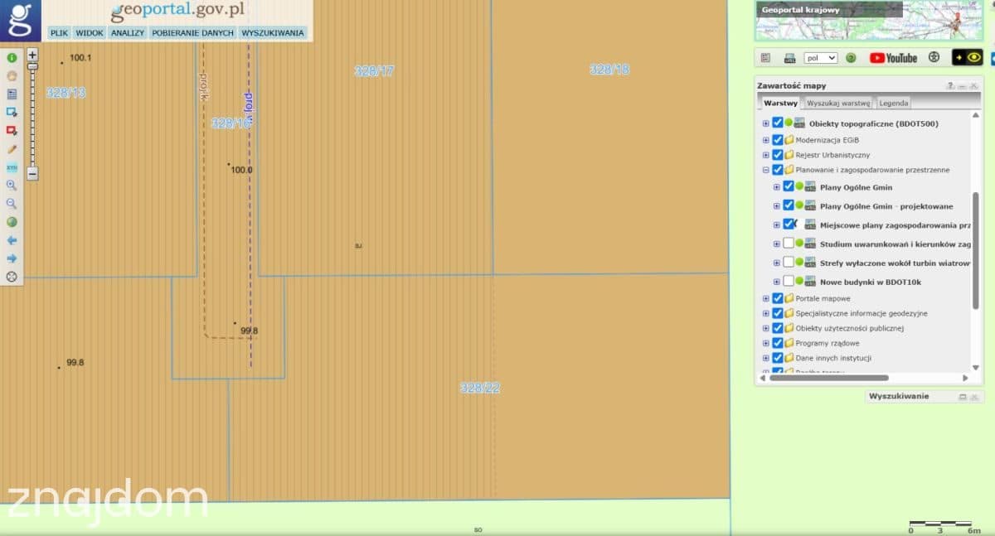The width and height of the screenshot is (995, 536).
Task: Enable Studium uwarunkowań i kierunków layer
Action: point(789,244)
